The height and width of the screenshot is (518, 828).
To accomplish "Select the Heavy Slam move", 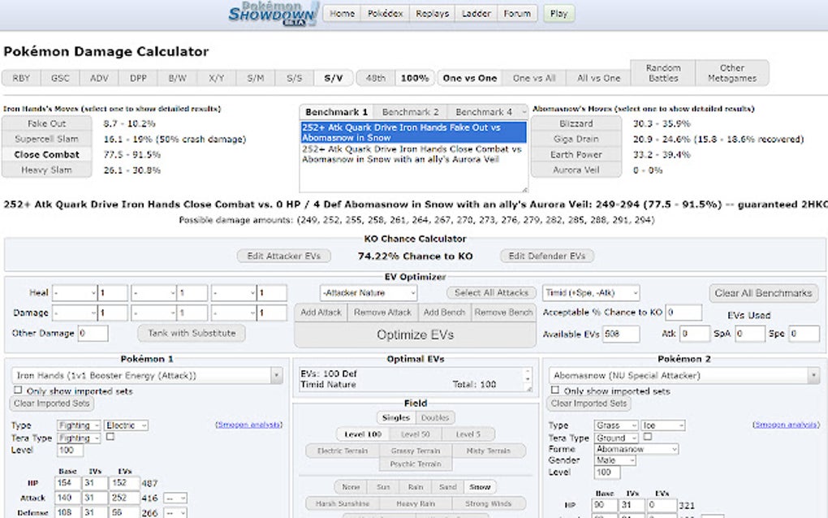I will coord(46,170).
